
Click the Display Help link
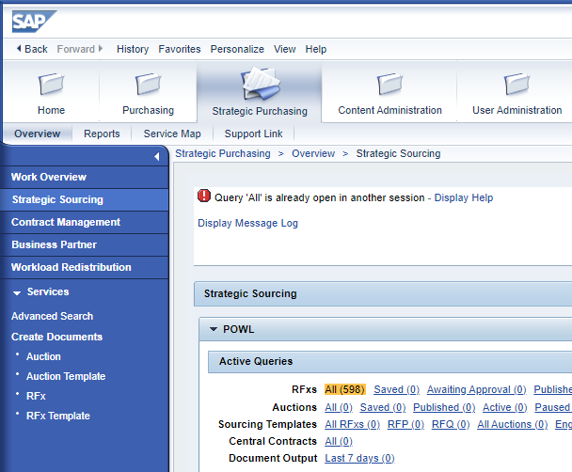464,197
